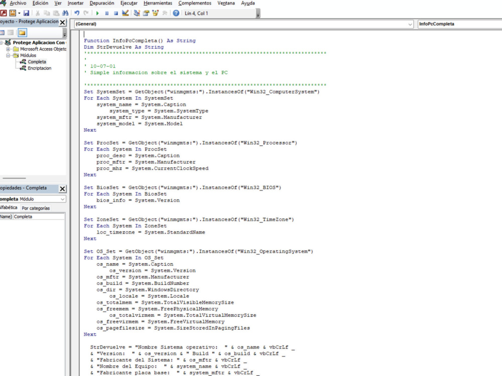
Task: Select Protege Aplicacion project root
Action: point(39,43)
